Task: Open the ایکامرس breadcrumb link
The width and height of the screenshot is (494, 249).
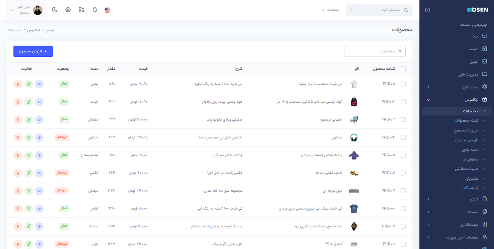Action: [x=33, y=30]
